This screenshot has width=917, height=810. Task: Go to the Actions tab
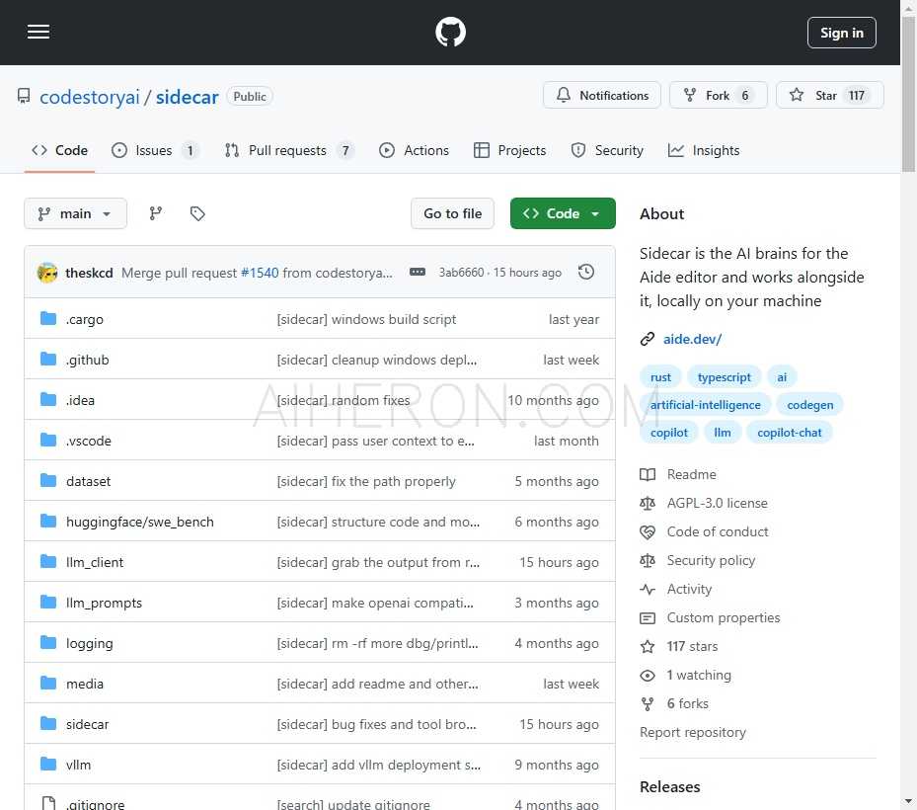pyautogui.click(x=414, y=150)
